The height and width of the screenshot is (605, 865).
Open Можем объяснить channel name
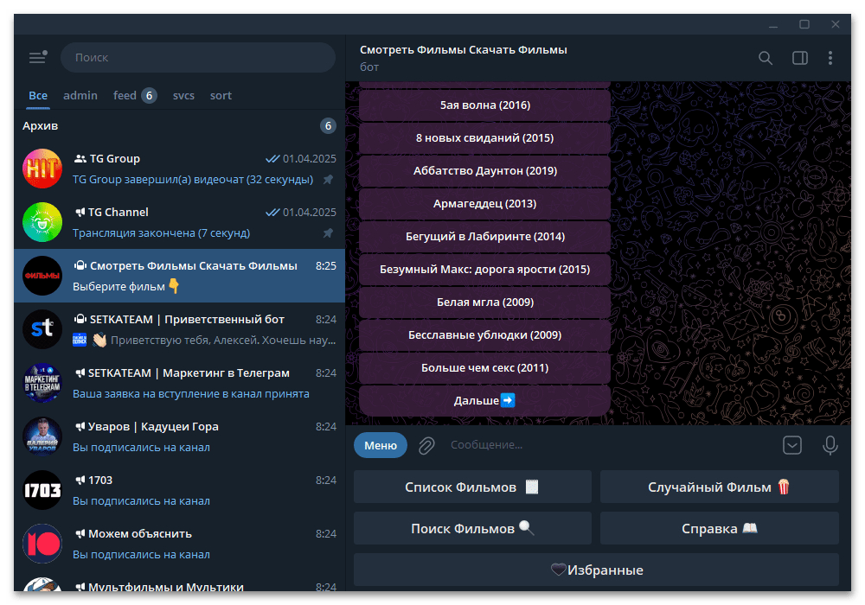tap(140, 534)
